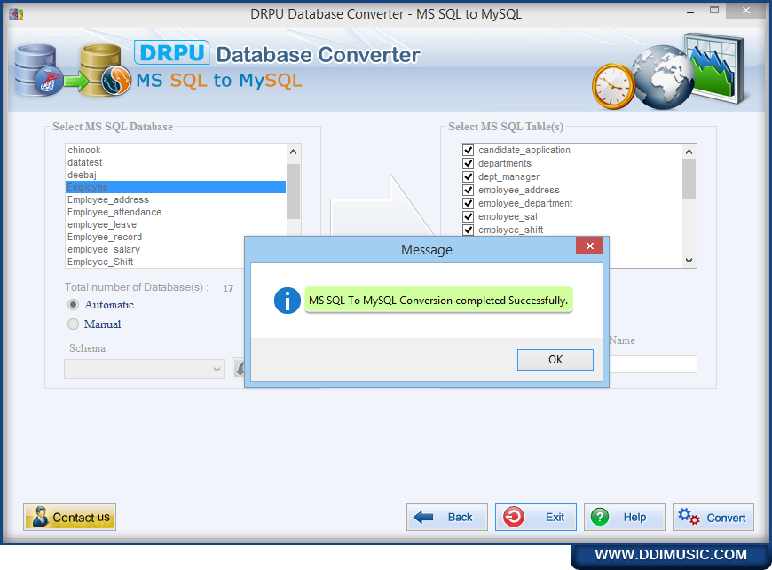Click the DRPU logo in the banner
772x570 pixels.
[x=171, y=52]
